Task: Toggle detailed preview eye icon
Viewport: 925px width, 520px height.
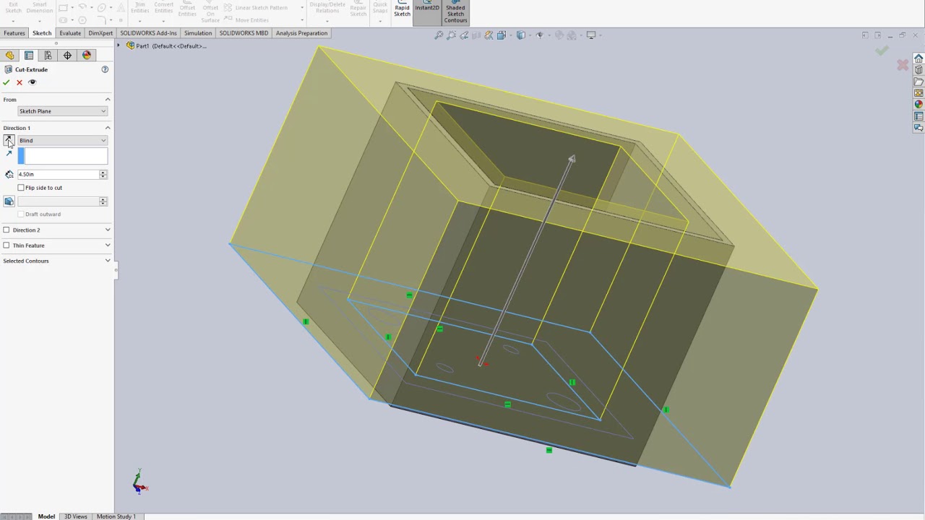Action: pos(32,82)
